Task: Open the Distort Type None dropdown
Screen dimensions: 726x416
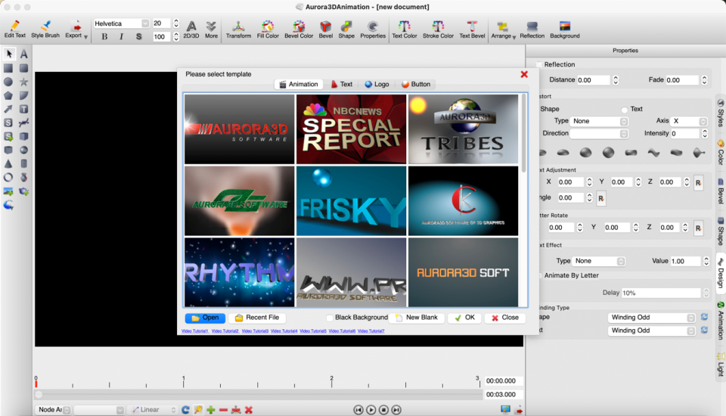Action: tap(599, 121)
